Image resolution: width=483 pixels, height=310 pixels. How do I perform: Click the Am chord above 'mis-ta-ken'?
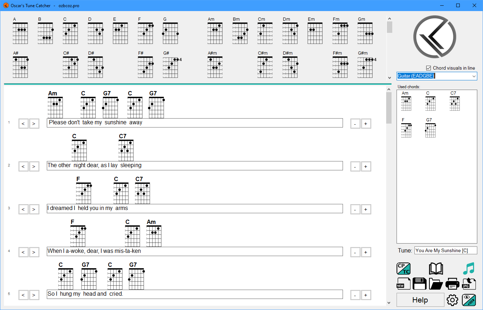point(154,233)
